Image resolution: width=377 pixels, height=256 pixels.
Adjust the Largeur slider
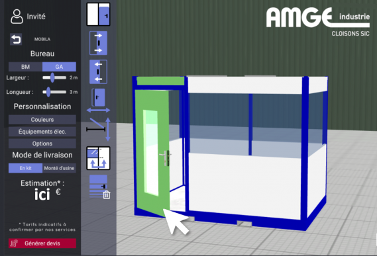coord(52,77)
